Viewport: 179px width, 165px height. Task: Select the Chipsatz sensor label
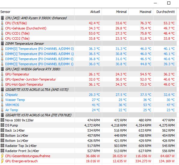coord(11,95)
